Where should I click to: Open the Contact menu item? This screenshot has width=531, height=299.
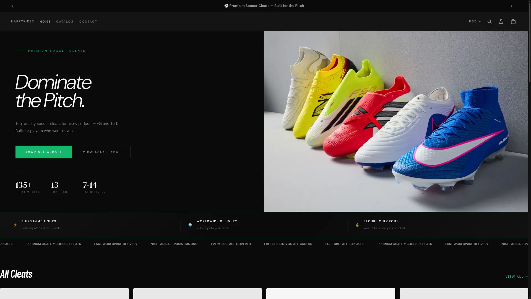tap(88, 22)
